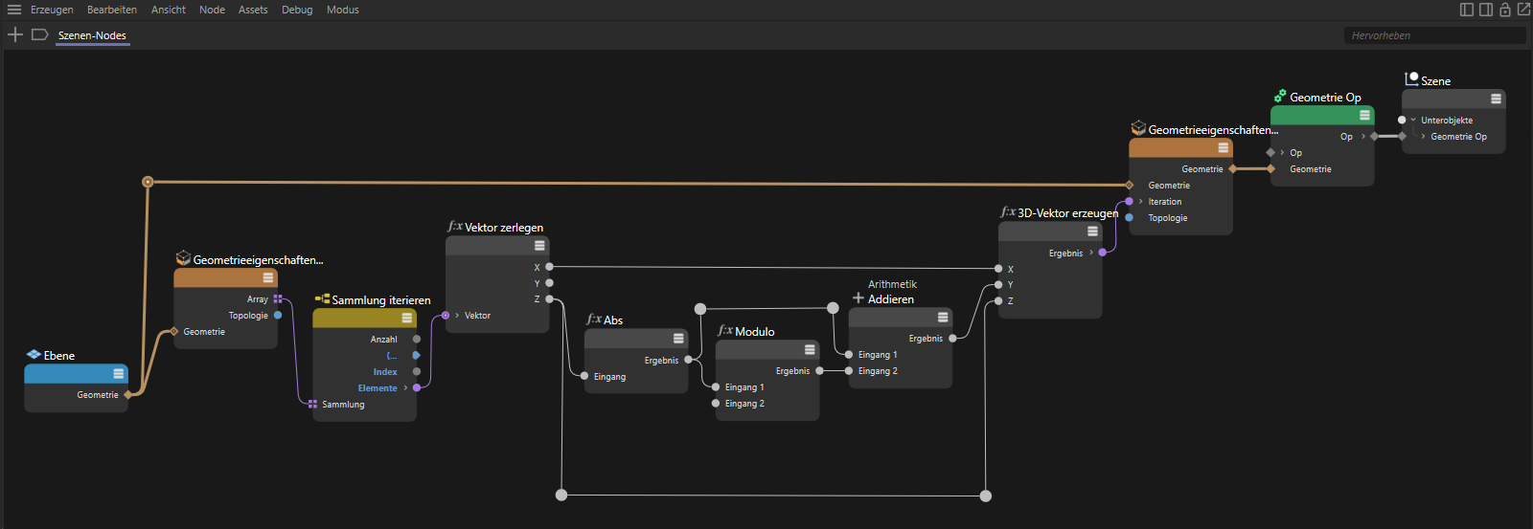Expand Geometrie Op entry in Szene node
1533x529 pixels.
1423,137
